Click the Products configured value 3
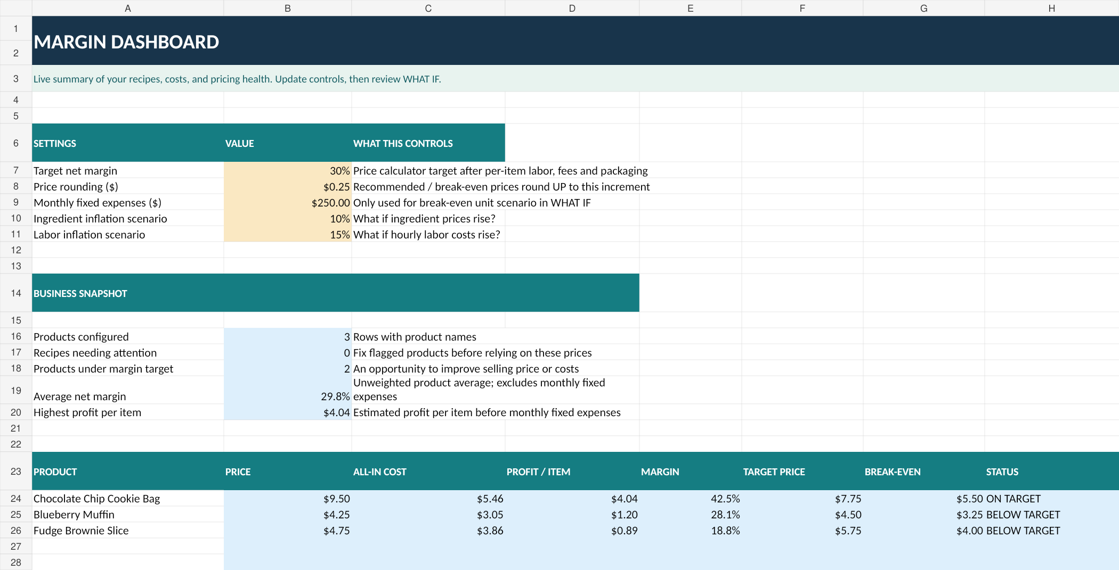Viewport: 1119px width, 570px height. 288,336
